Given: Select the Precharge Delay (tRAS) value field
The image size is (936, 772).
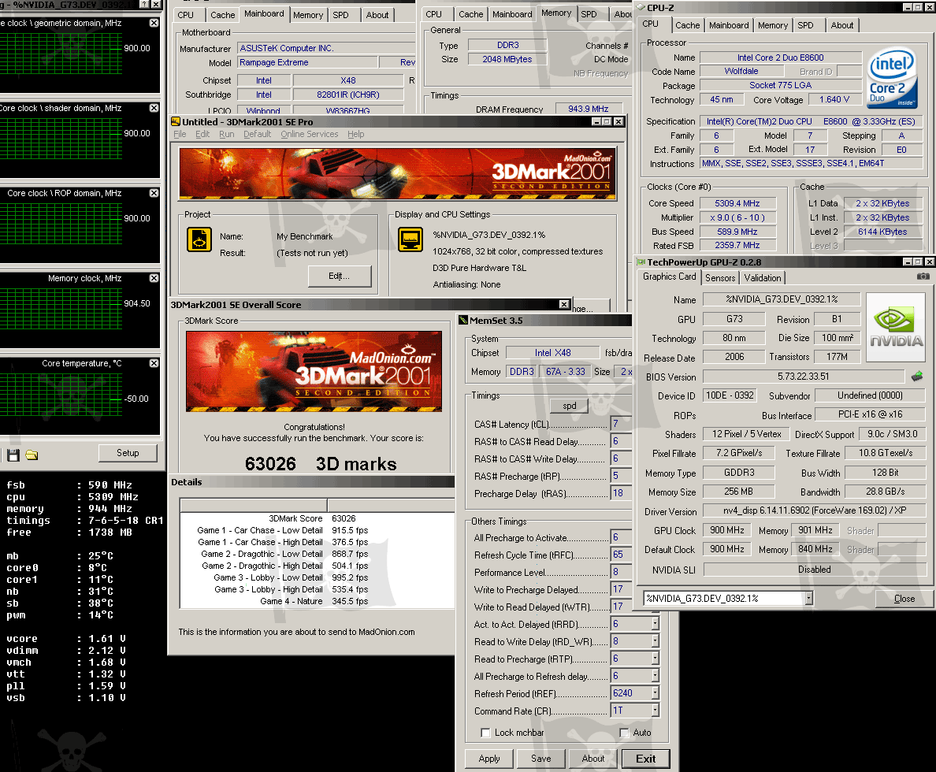Looking at the screenshot, I should 621,493.
